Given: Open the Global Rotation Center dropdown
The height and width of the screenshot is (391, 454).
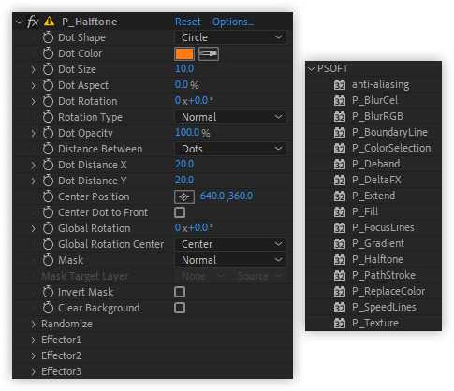Looking at the screenshot, I should point(230,244).
